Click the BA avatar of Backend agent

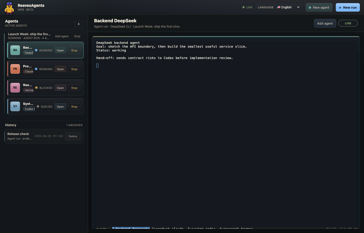pyautogui.click(x=15, y=50)
